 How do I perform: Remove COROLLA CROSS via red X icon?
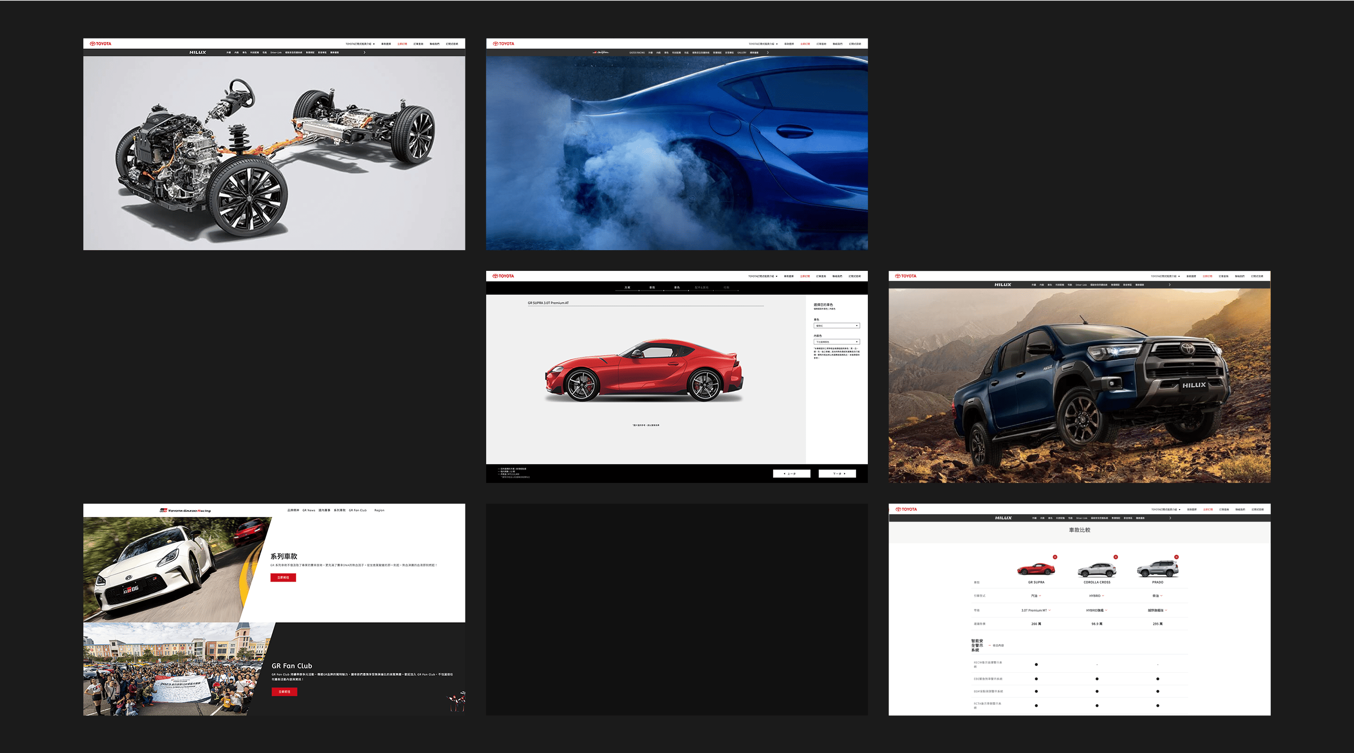1115,557
